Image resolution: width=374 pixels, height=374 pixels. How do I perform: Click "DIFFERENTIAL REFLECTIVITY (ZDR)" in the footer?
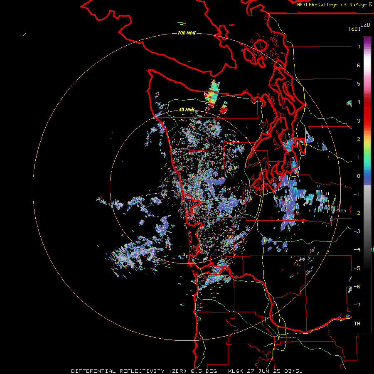point(129,371)
